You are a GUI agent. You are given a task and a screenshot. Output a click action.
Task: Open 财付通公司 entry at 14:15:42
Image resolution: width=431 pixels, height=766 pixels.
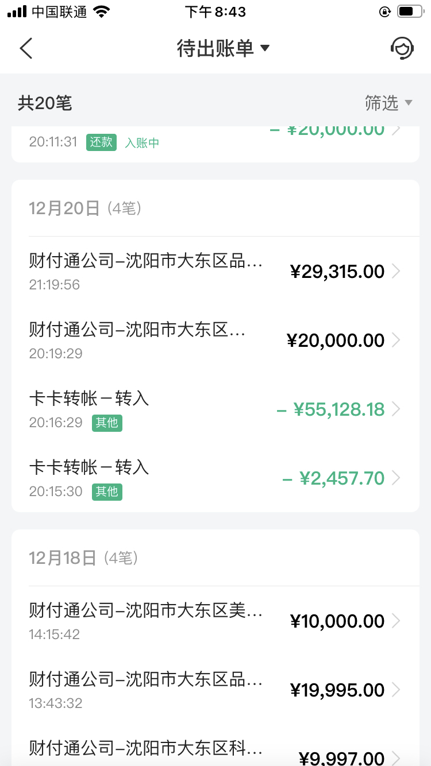coord(215,621)
